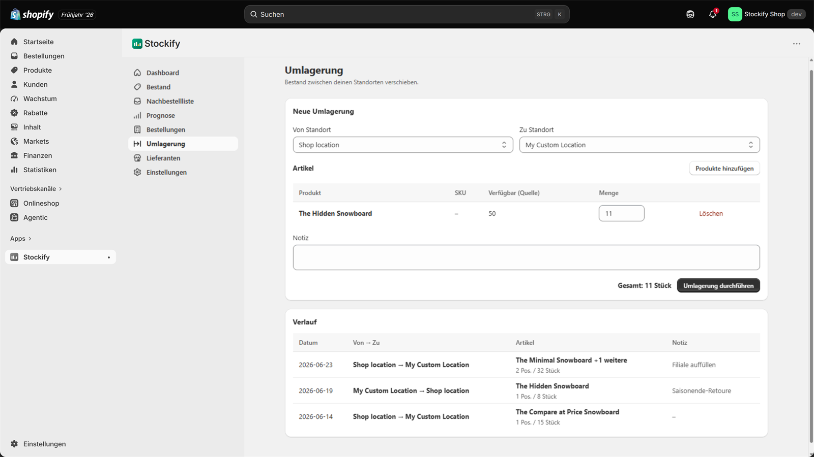Click the Menge quantity field
This screenshot has width=814, height=457.
(622, 213)
